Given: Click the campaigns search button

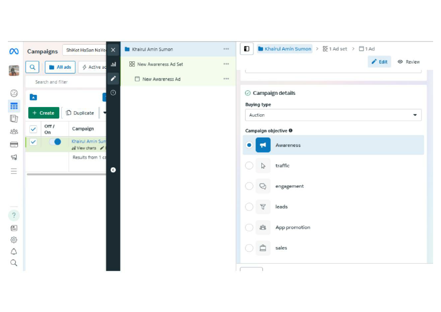Looking at the screenshot, I should (32, 67).
